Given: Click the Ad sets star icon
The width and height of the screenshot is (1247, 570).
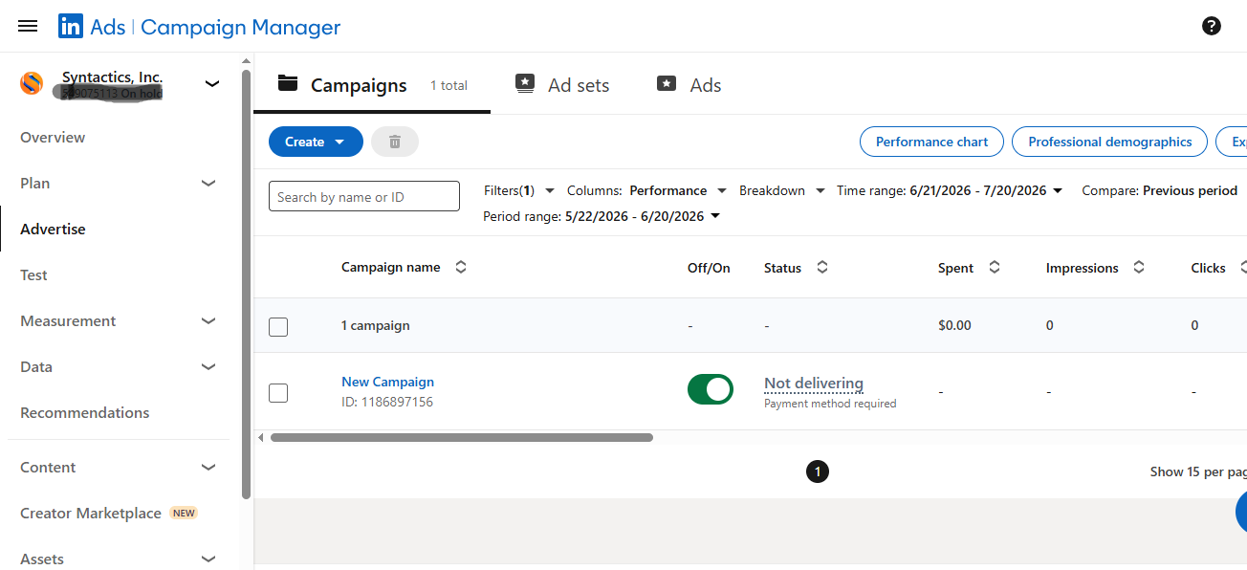Looking at the screenshot, I should tap(525, 83).
